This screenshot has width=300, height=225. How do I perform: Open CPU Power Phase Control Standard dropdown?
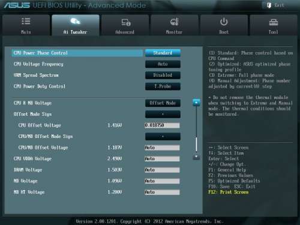tap(163, 53)
